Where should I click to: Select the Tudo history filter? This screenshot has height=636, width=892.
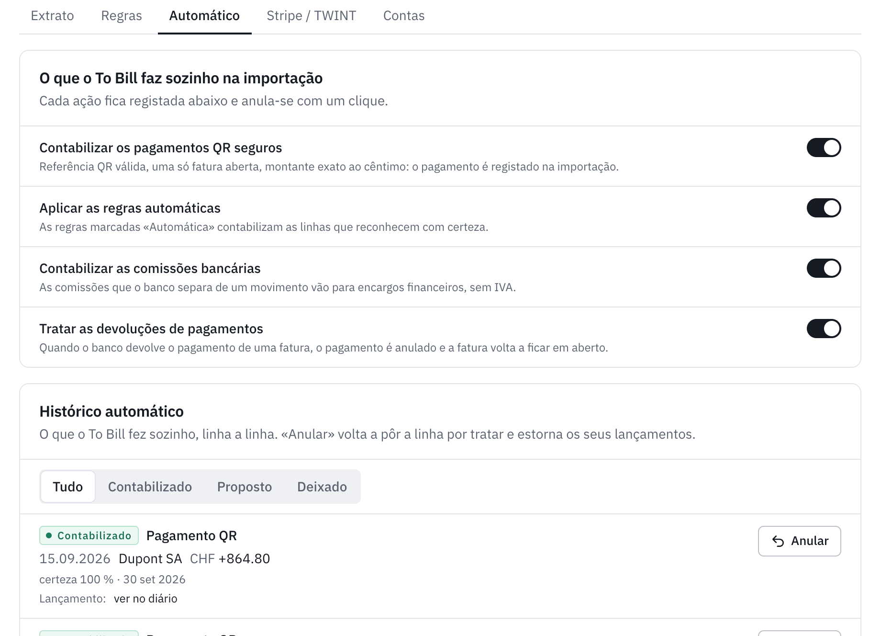[x=68, y=487]
